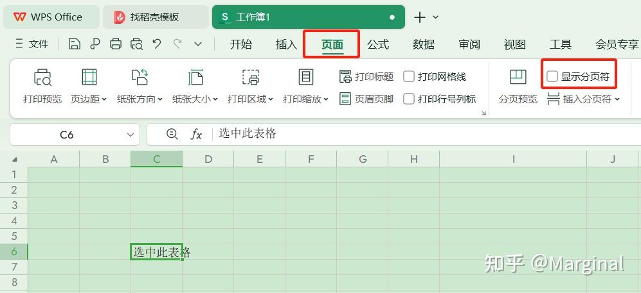Select column A header

[53, 159]
